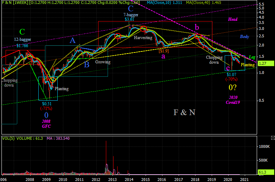This screenshot has width=275, height=182.
Task: Close the volume panel with X icon
Action: [272, 138]
